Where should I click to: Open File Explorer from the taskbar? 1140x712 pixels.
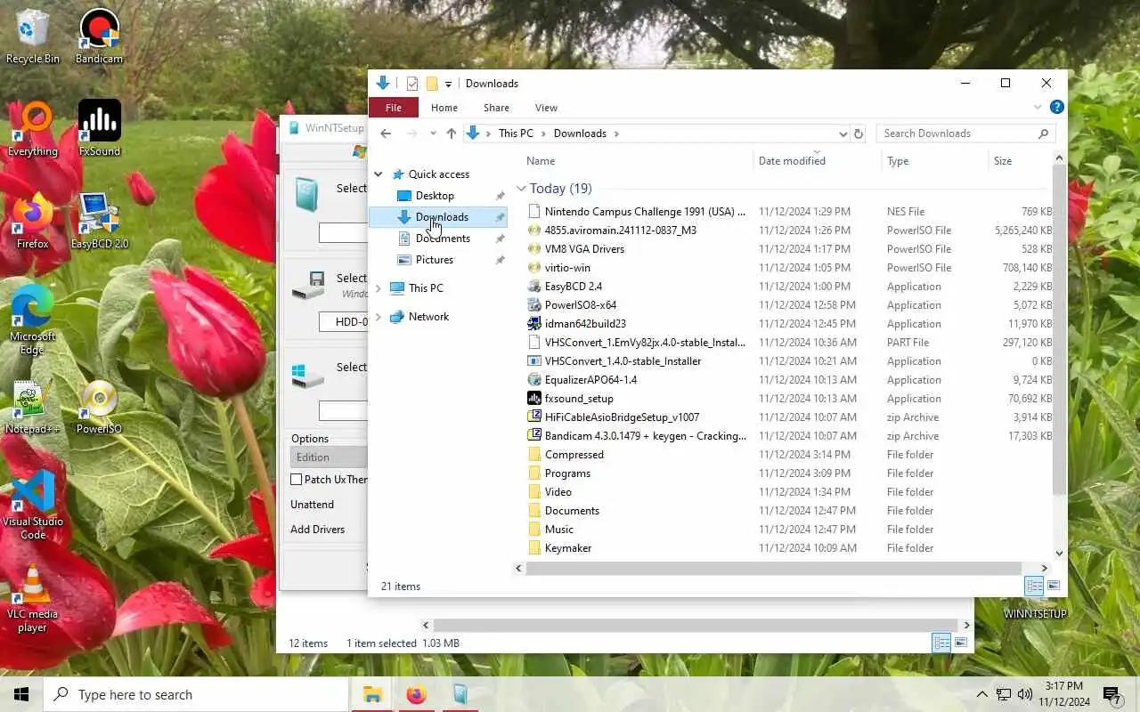[x=372, y=694]
